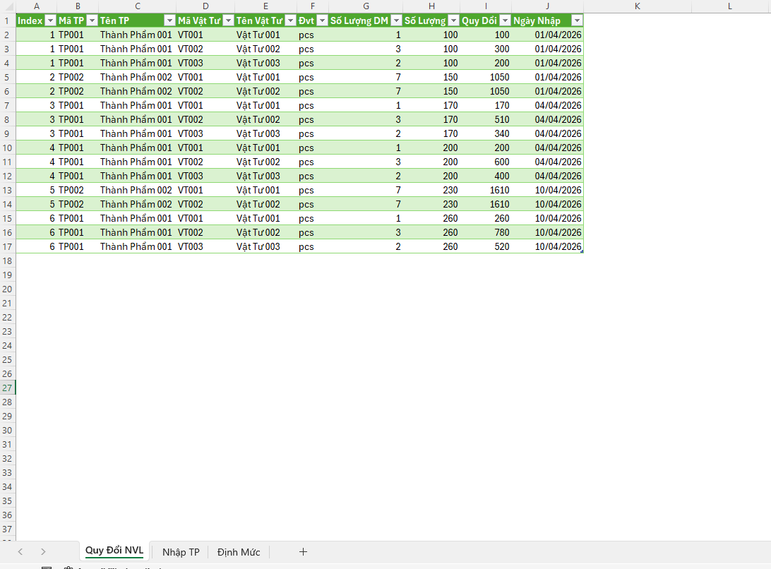Open the Mã Vật Tư filter arrow
This screenshot has width=771, height=569.
point(227,20)
